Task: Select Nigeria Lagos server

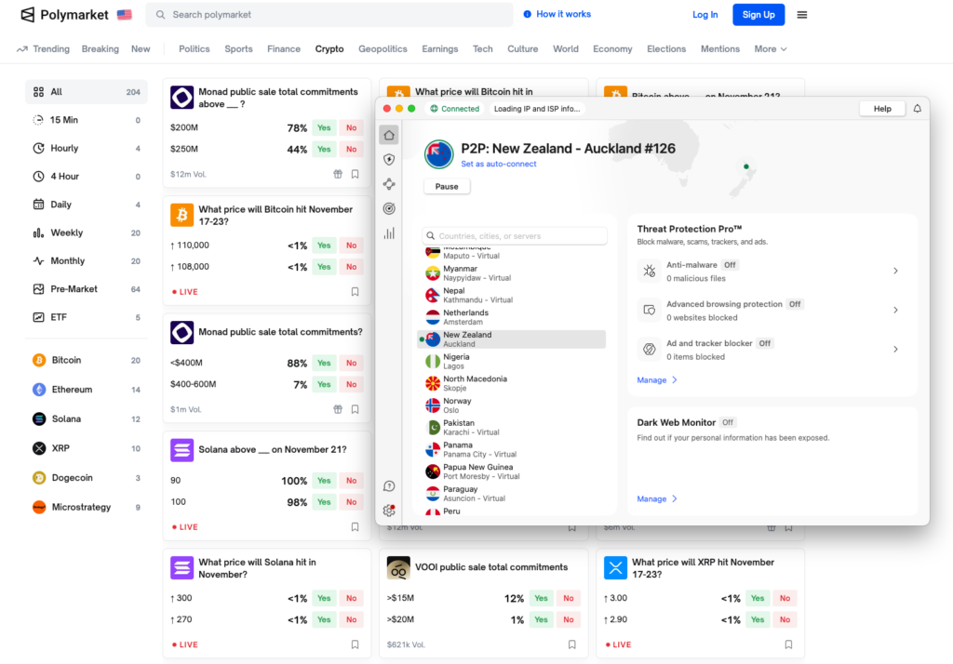Action: tap(512, 362)
